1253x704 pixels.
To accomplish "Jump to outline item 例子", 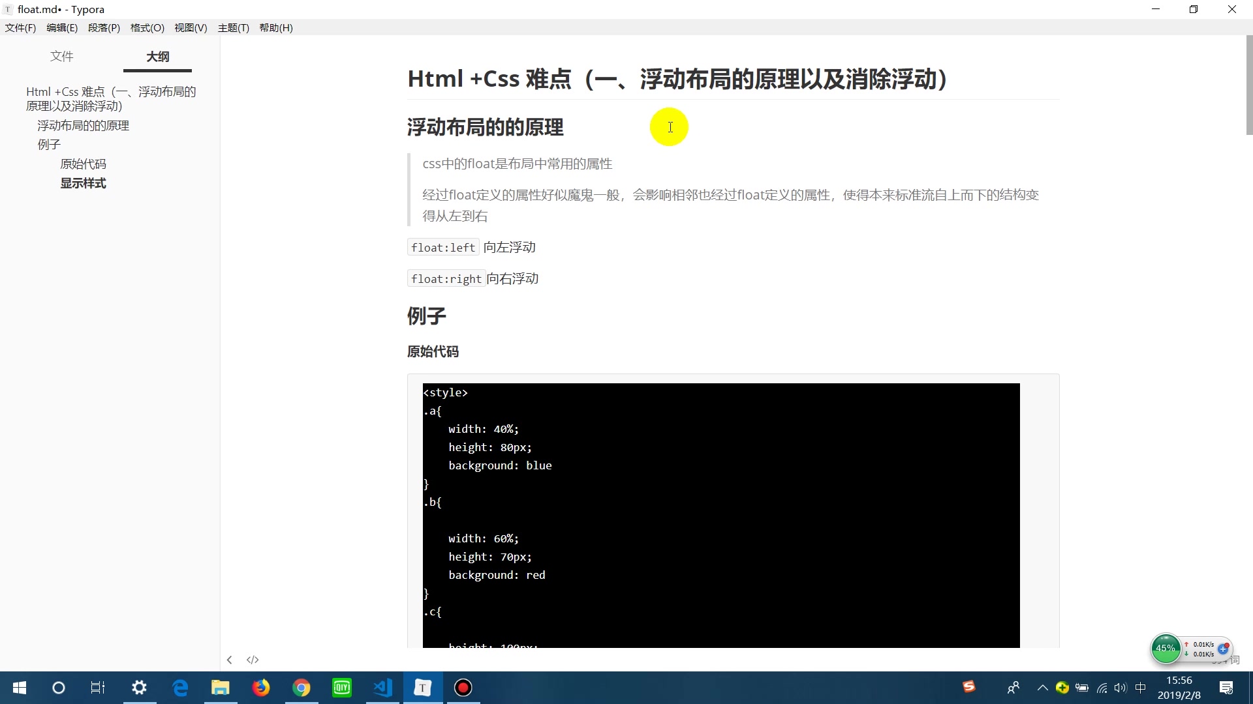I will (x=48, y=144).
